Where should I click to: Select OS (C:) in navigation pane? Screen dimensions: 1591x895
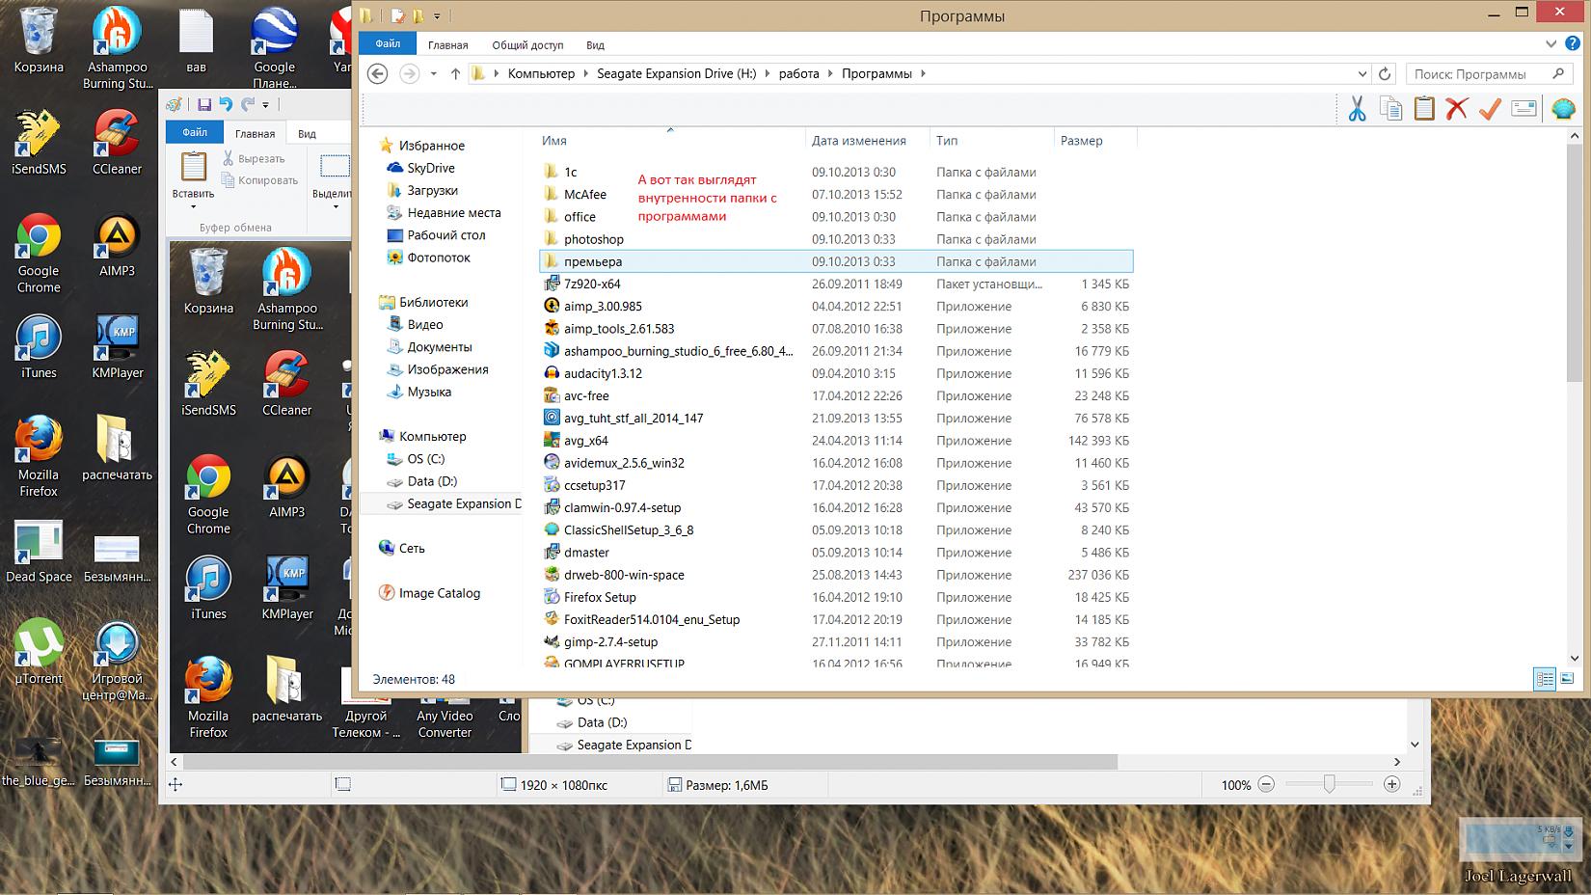coord(425,459)
